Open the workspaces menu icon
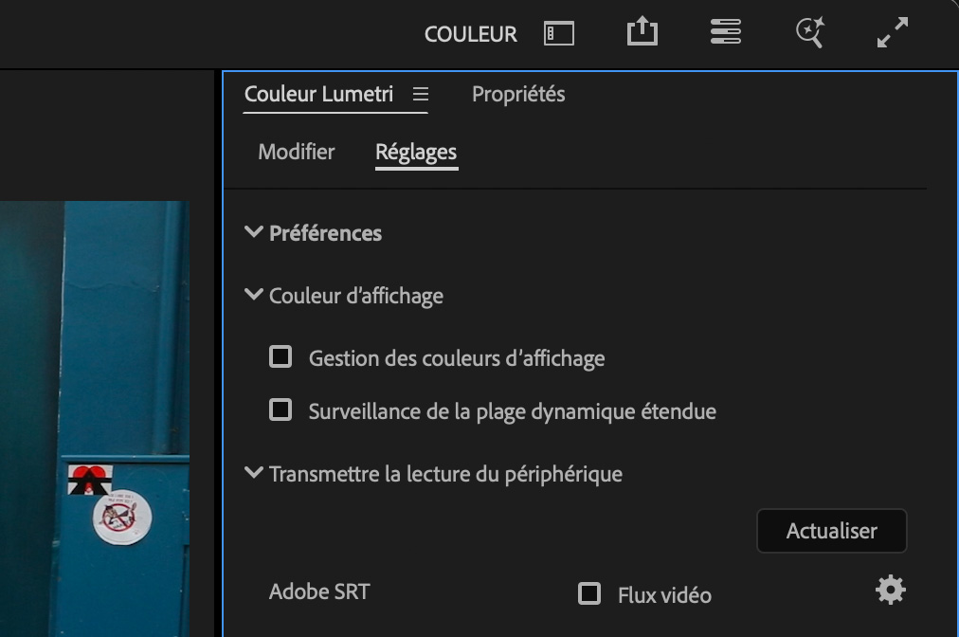The image size is (959, 637). [x=725, y=33]
